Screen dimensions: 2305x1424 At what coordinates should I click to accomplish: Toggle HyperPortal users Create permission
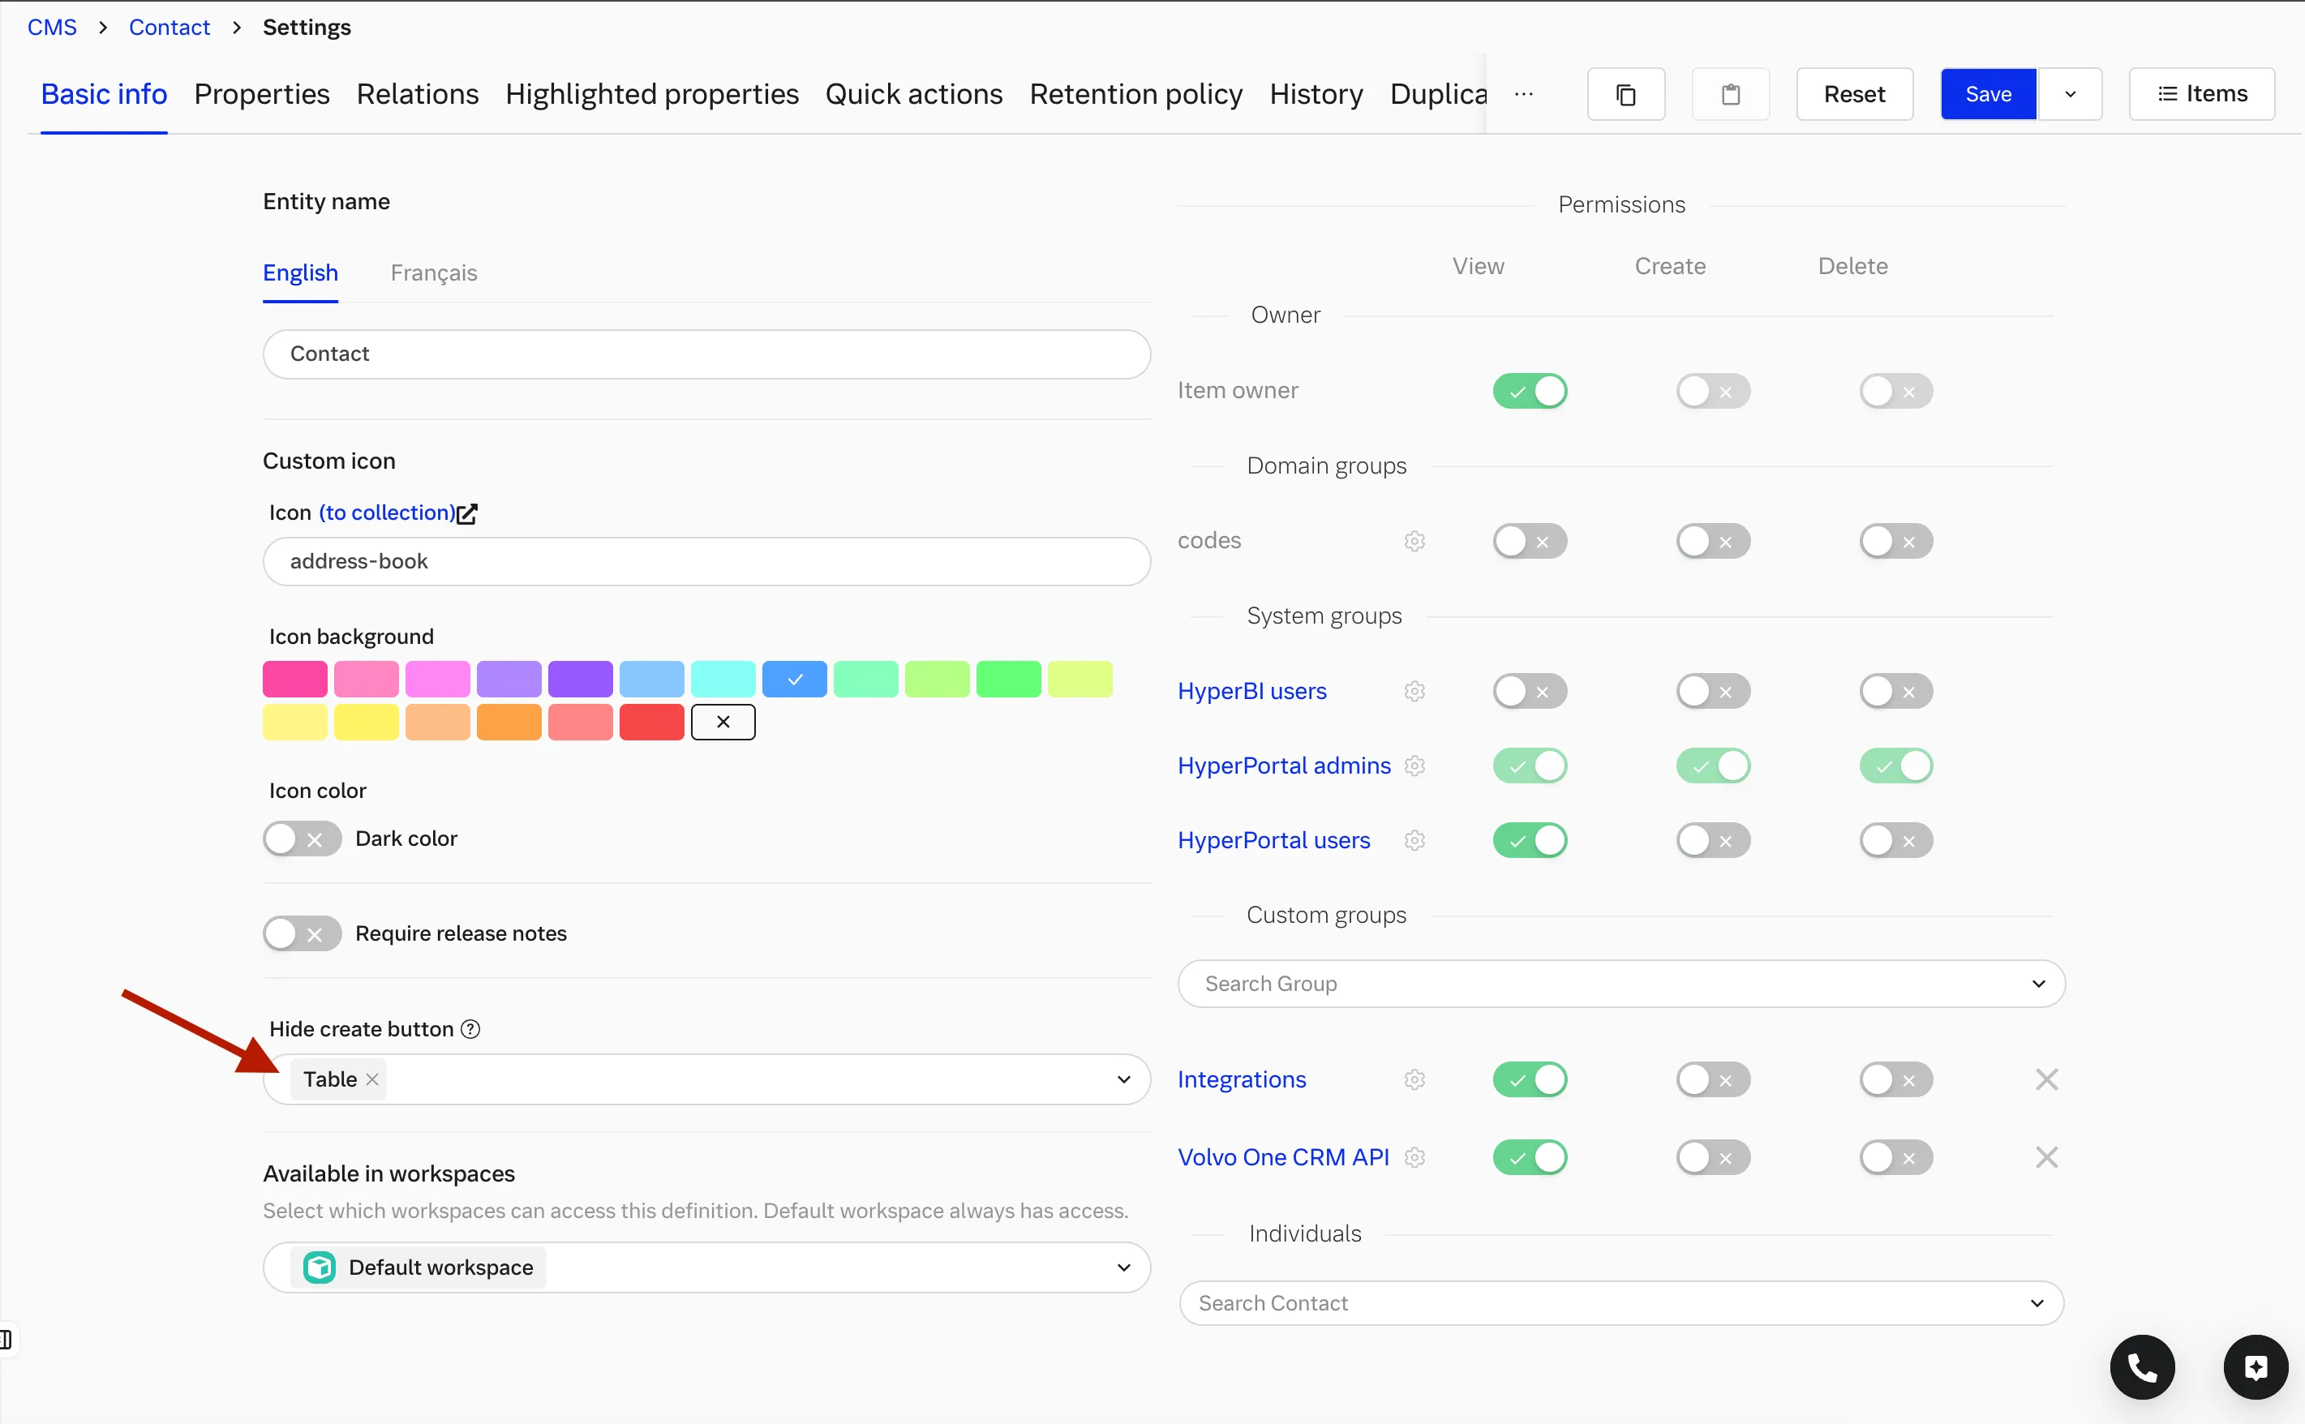click(1712, 841)
